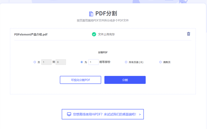Select the 为 equal parts radio button
Viewport: 207px width, 129px height.
pos(82,62)
